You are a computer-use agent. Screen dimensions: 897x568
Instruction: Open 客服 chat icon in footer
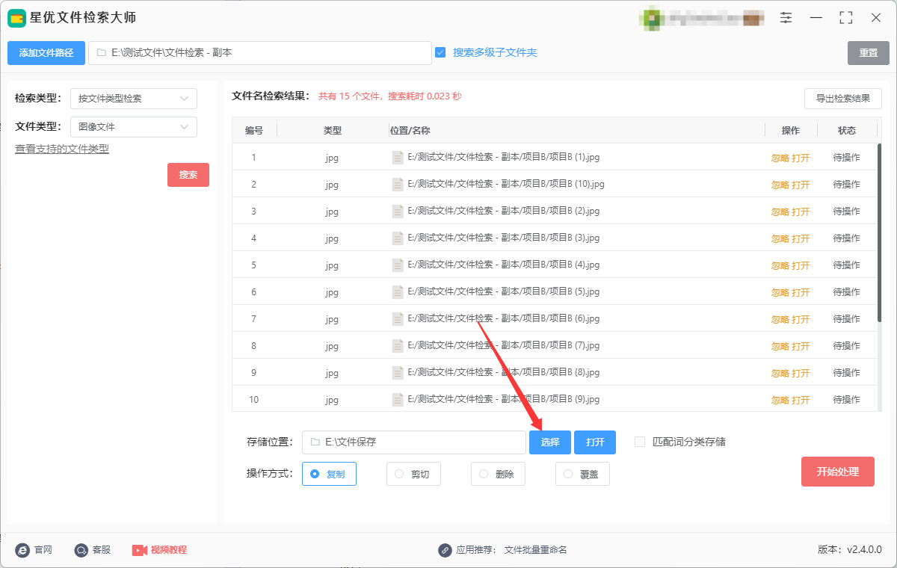(81, 550)
